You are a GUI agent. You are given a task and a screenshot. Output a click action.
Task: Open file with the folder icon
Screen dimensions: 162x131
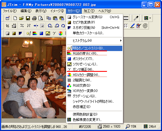point(22,18)
